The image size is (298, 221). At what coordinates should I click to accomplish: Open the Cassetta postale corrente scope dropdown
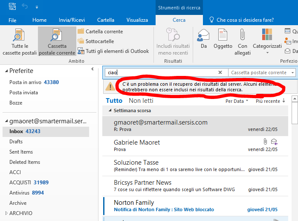(292, 73)
